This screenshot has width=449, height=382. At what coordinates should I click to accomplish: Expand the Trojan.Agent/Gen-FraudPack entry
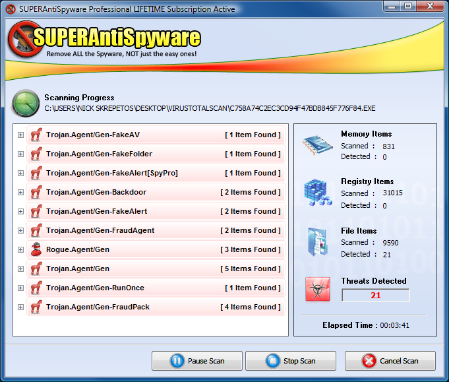pos(20,307)
